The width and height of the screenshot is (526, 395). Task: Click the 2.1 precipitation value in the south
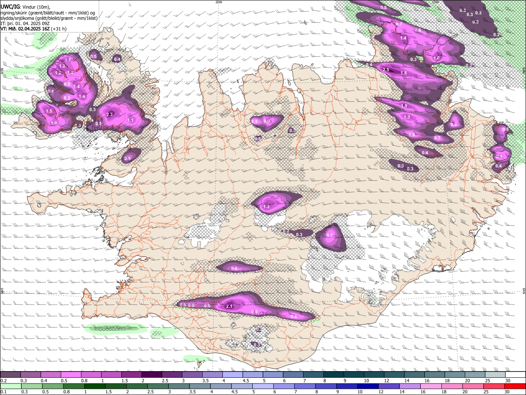(x=229, y=306)
